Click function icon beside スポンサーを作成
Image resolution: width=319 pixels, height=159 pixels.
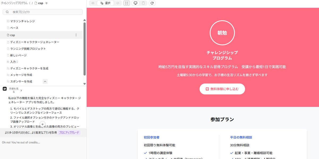8,81
